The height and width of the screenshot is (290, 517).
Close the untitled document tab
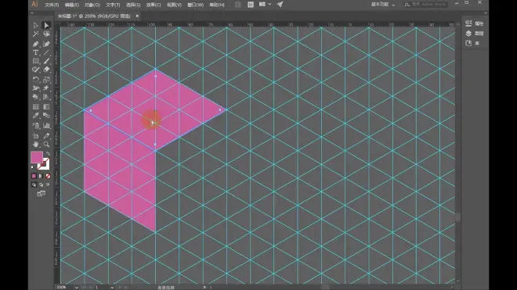pos(137,16)
